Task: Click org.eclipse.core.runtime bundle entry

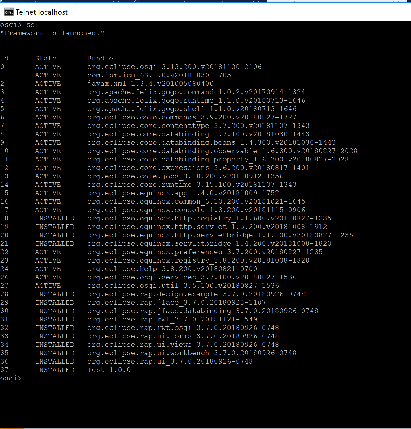Action: point(192,185)
